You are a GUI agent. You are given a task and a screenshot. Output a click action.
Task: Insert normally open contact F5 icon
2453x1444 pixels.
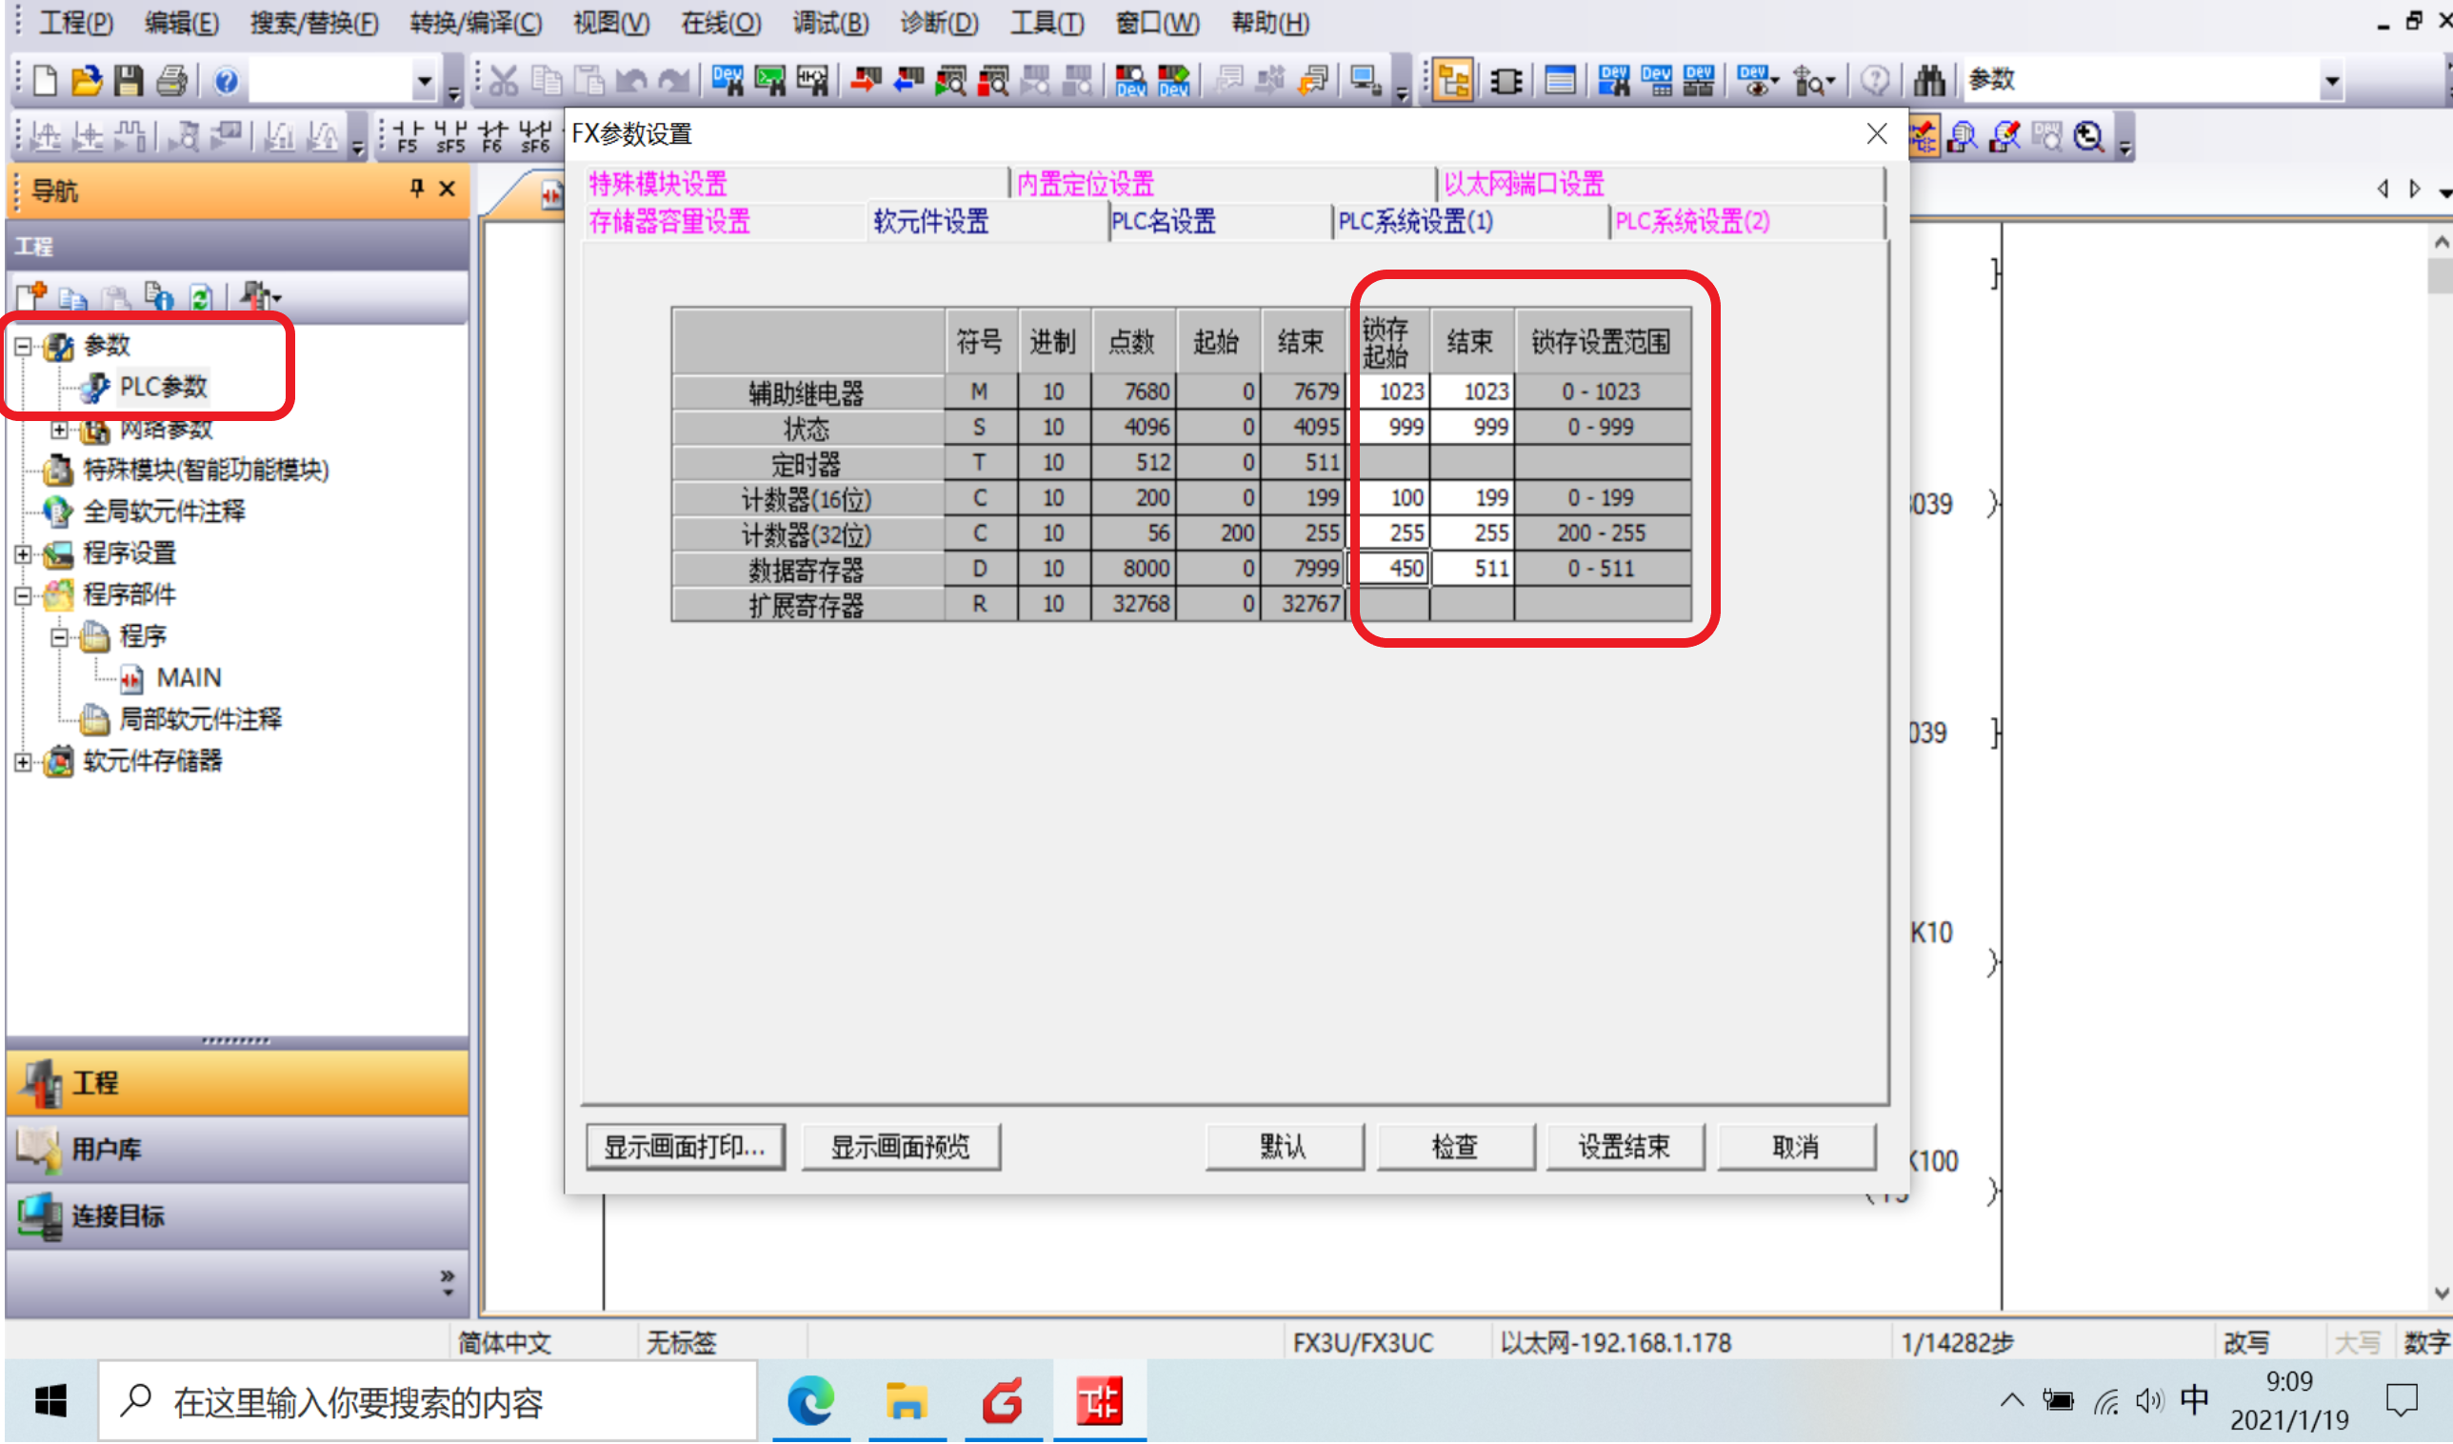point(408,136)
